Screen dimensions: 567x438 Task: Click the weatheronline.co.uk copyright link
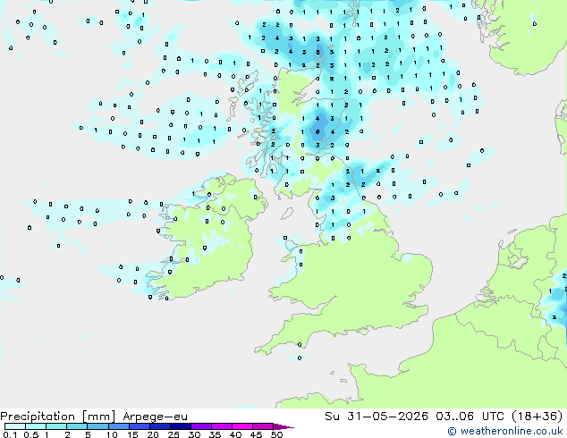coord(505,431)
